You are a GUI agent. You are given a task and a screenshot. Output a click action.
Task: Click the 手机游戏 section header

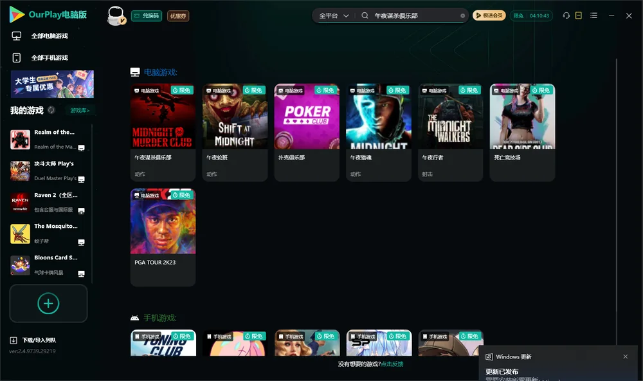[160, 318]
